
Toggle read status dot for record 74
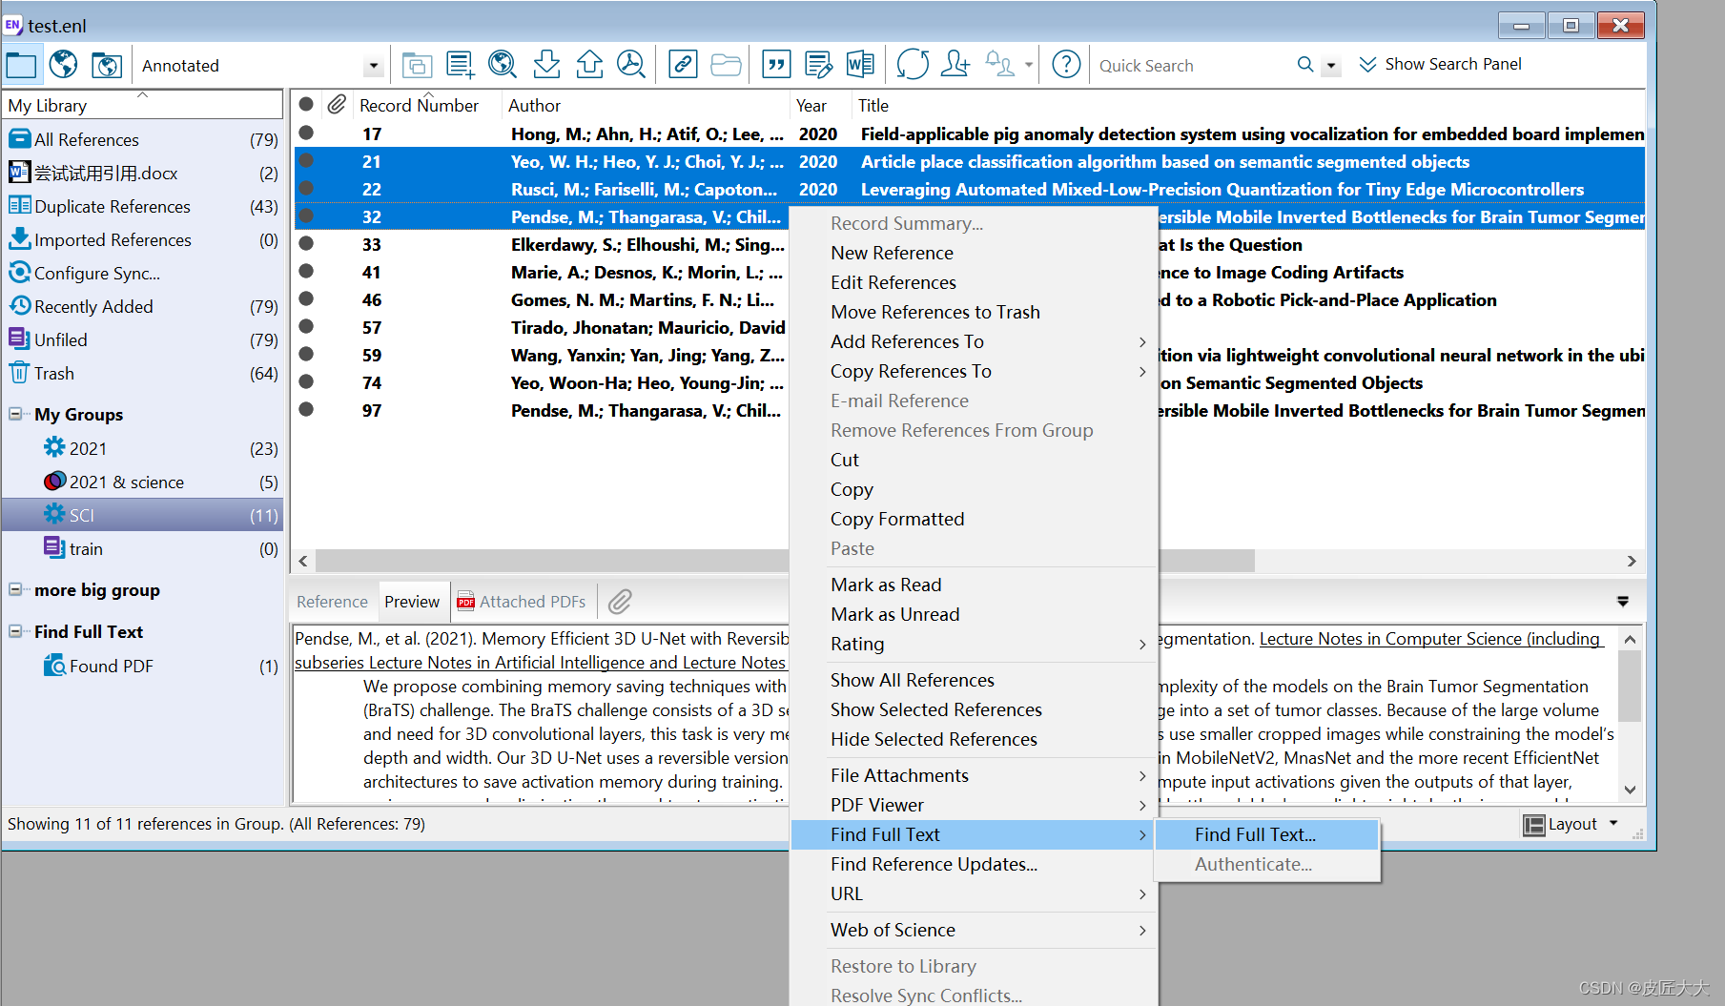coord(306,382)
